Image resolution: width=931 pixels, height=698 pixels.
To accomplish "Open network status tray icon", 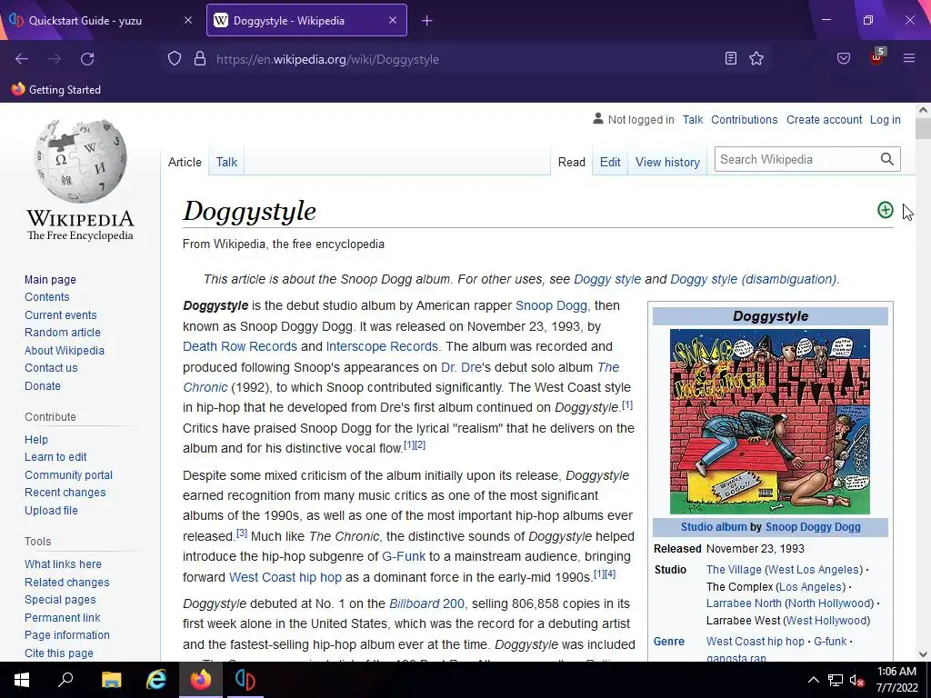I will 836,680.
